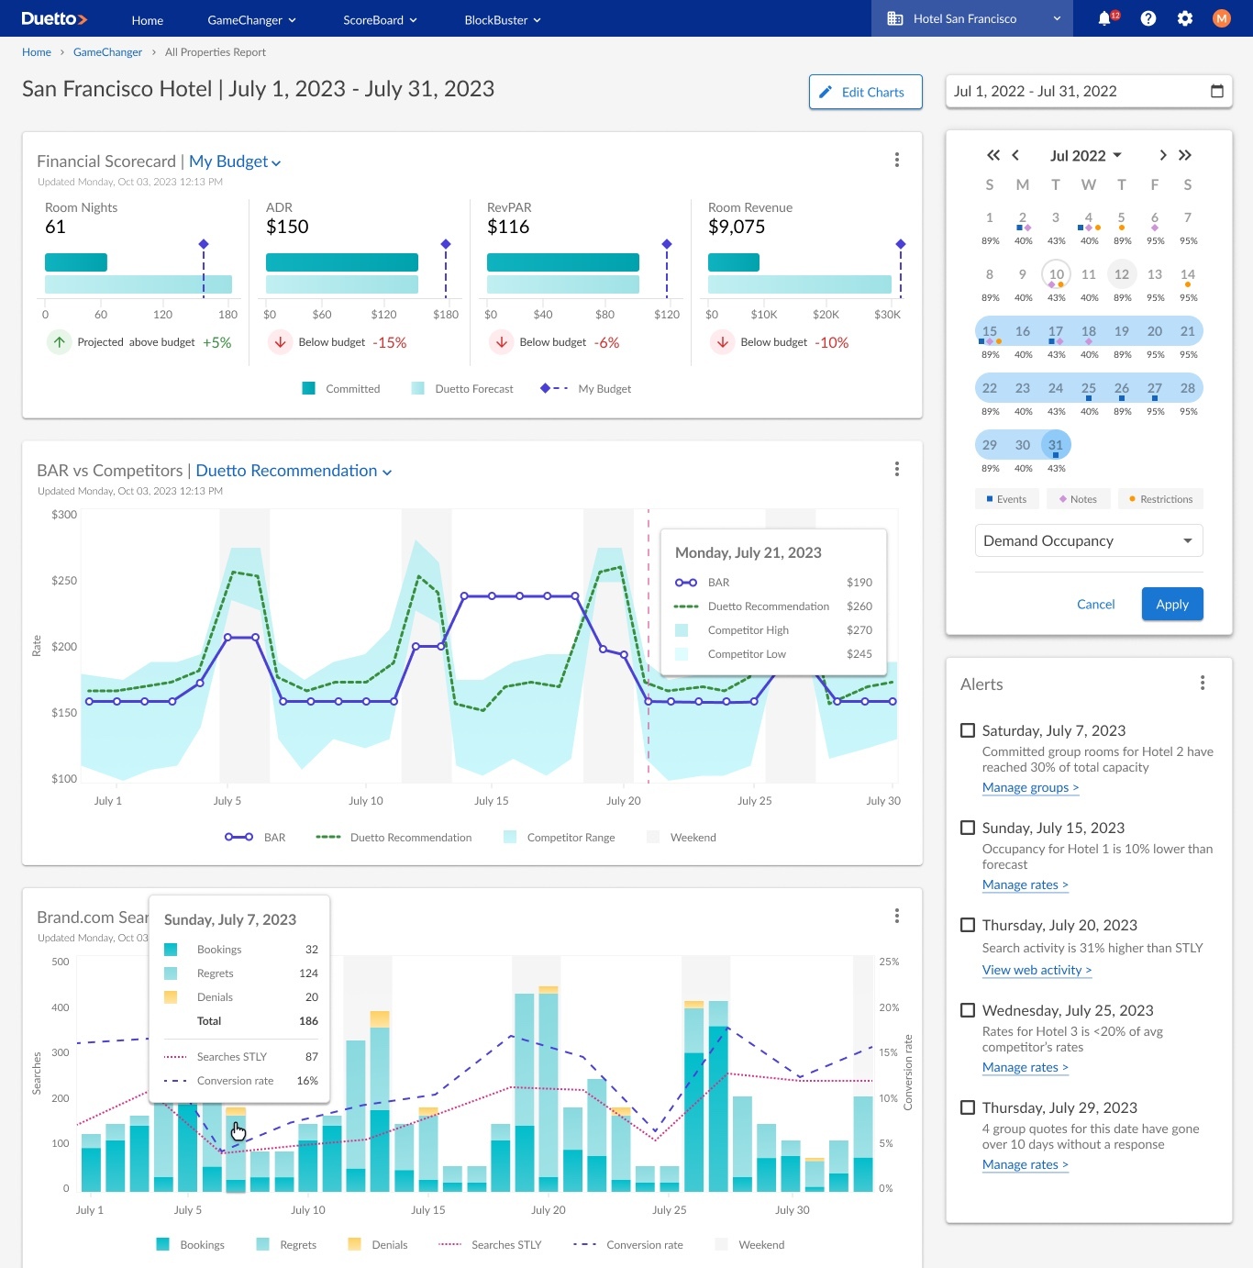This screenshot has width=1253, height=1268.
Task: Check the Saturday, July 7 alert checkbox
Action: tap(967, 730)
